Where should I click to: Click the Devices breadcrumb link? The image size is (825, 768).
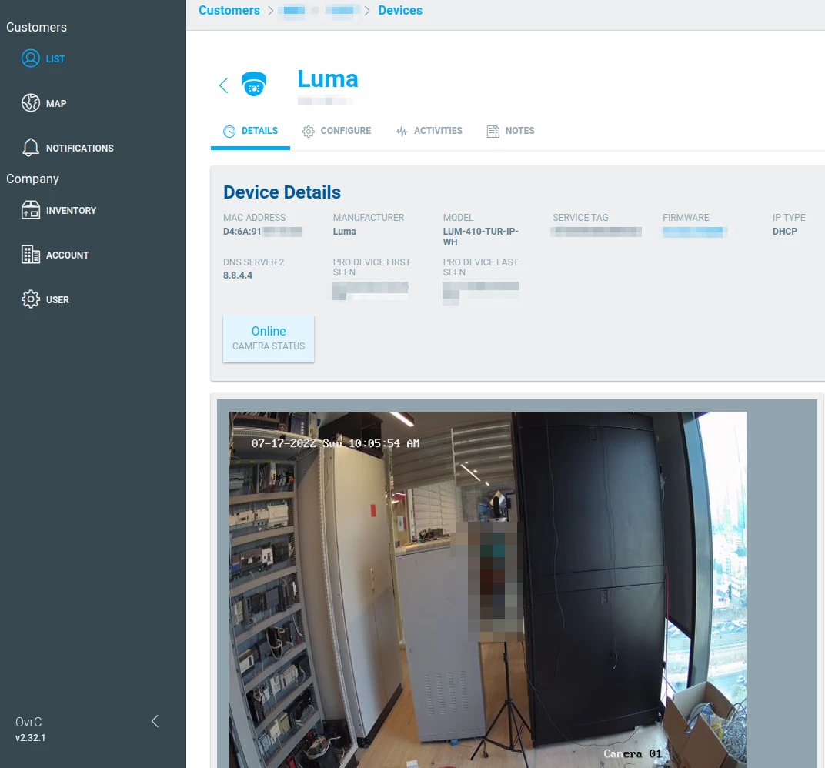(400, 11)
